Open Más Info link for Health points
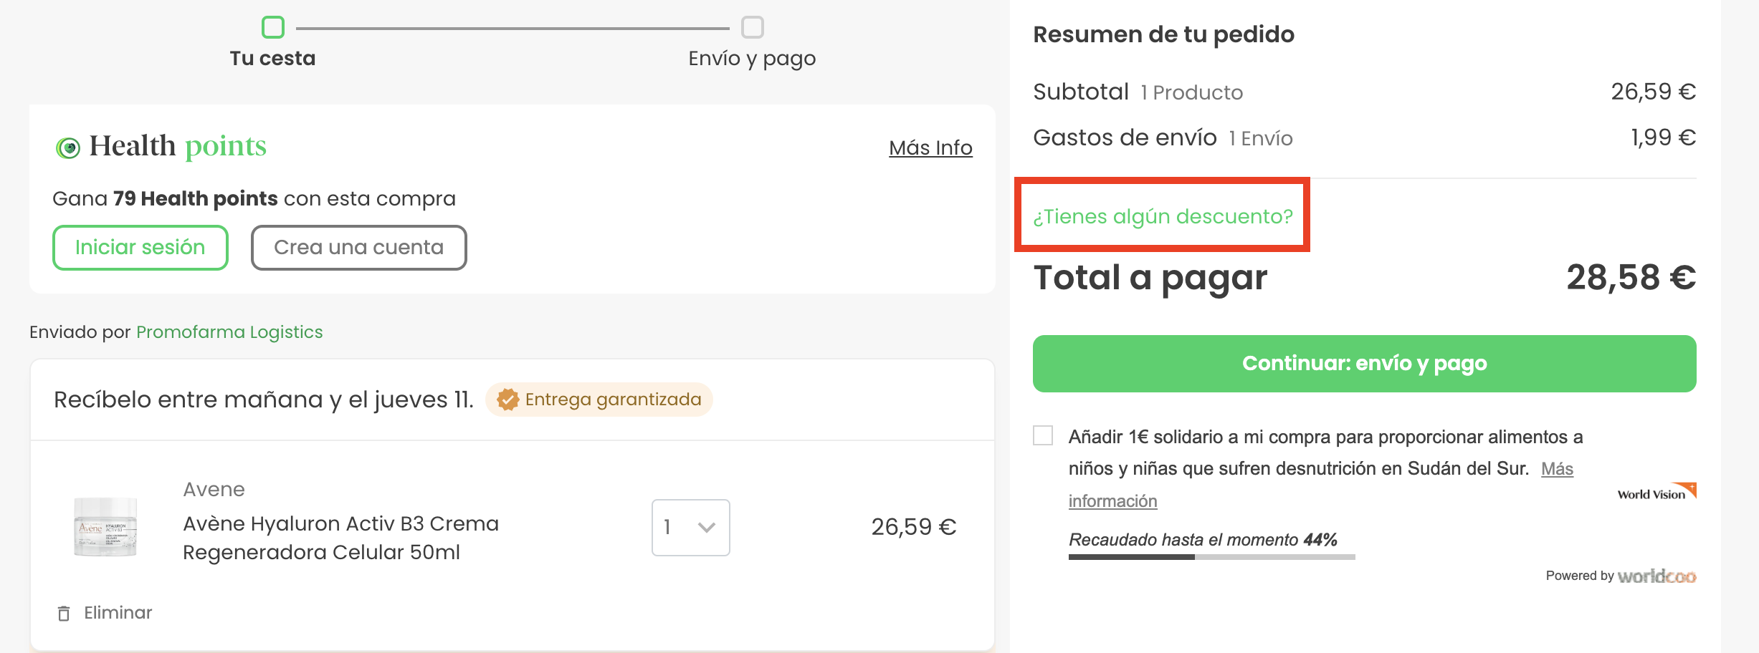 tap(930, 147)
